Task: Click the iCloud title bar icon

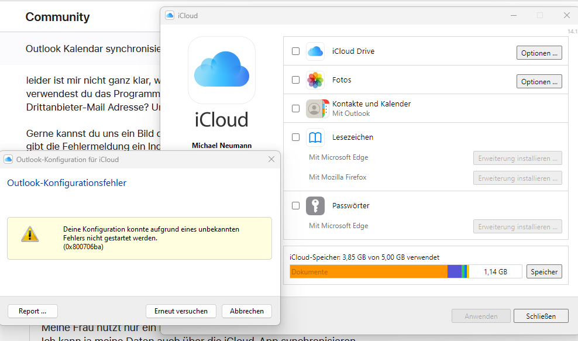Action: pos(170,16)
